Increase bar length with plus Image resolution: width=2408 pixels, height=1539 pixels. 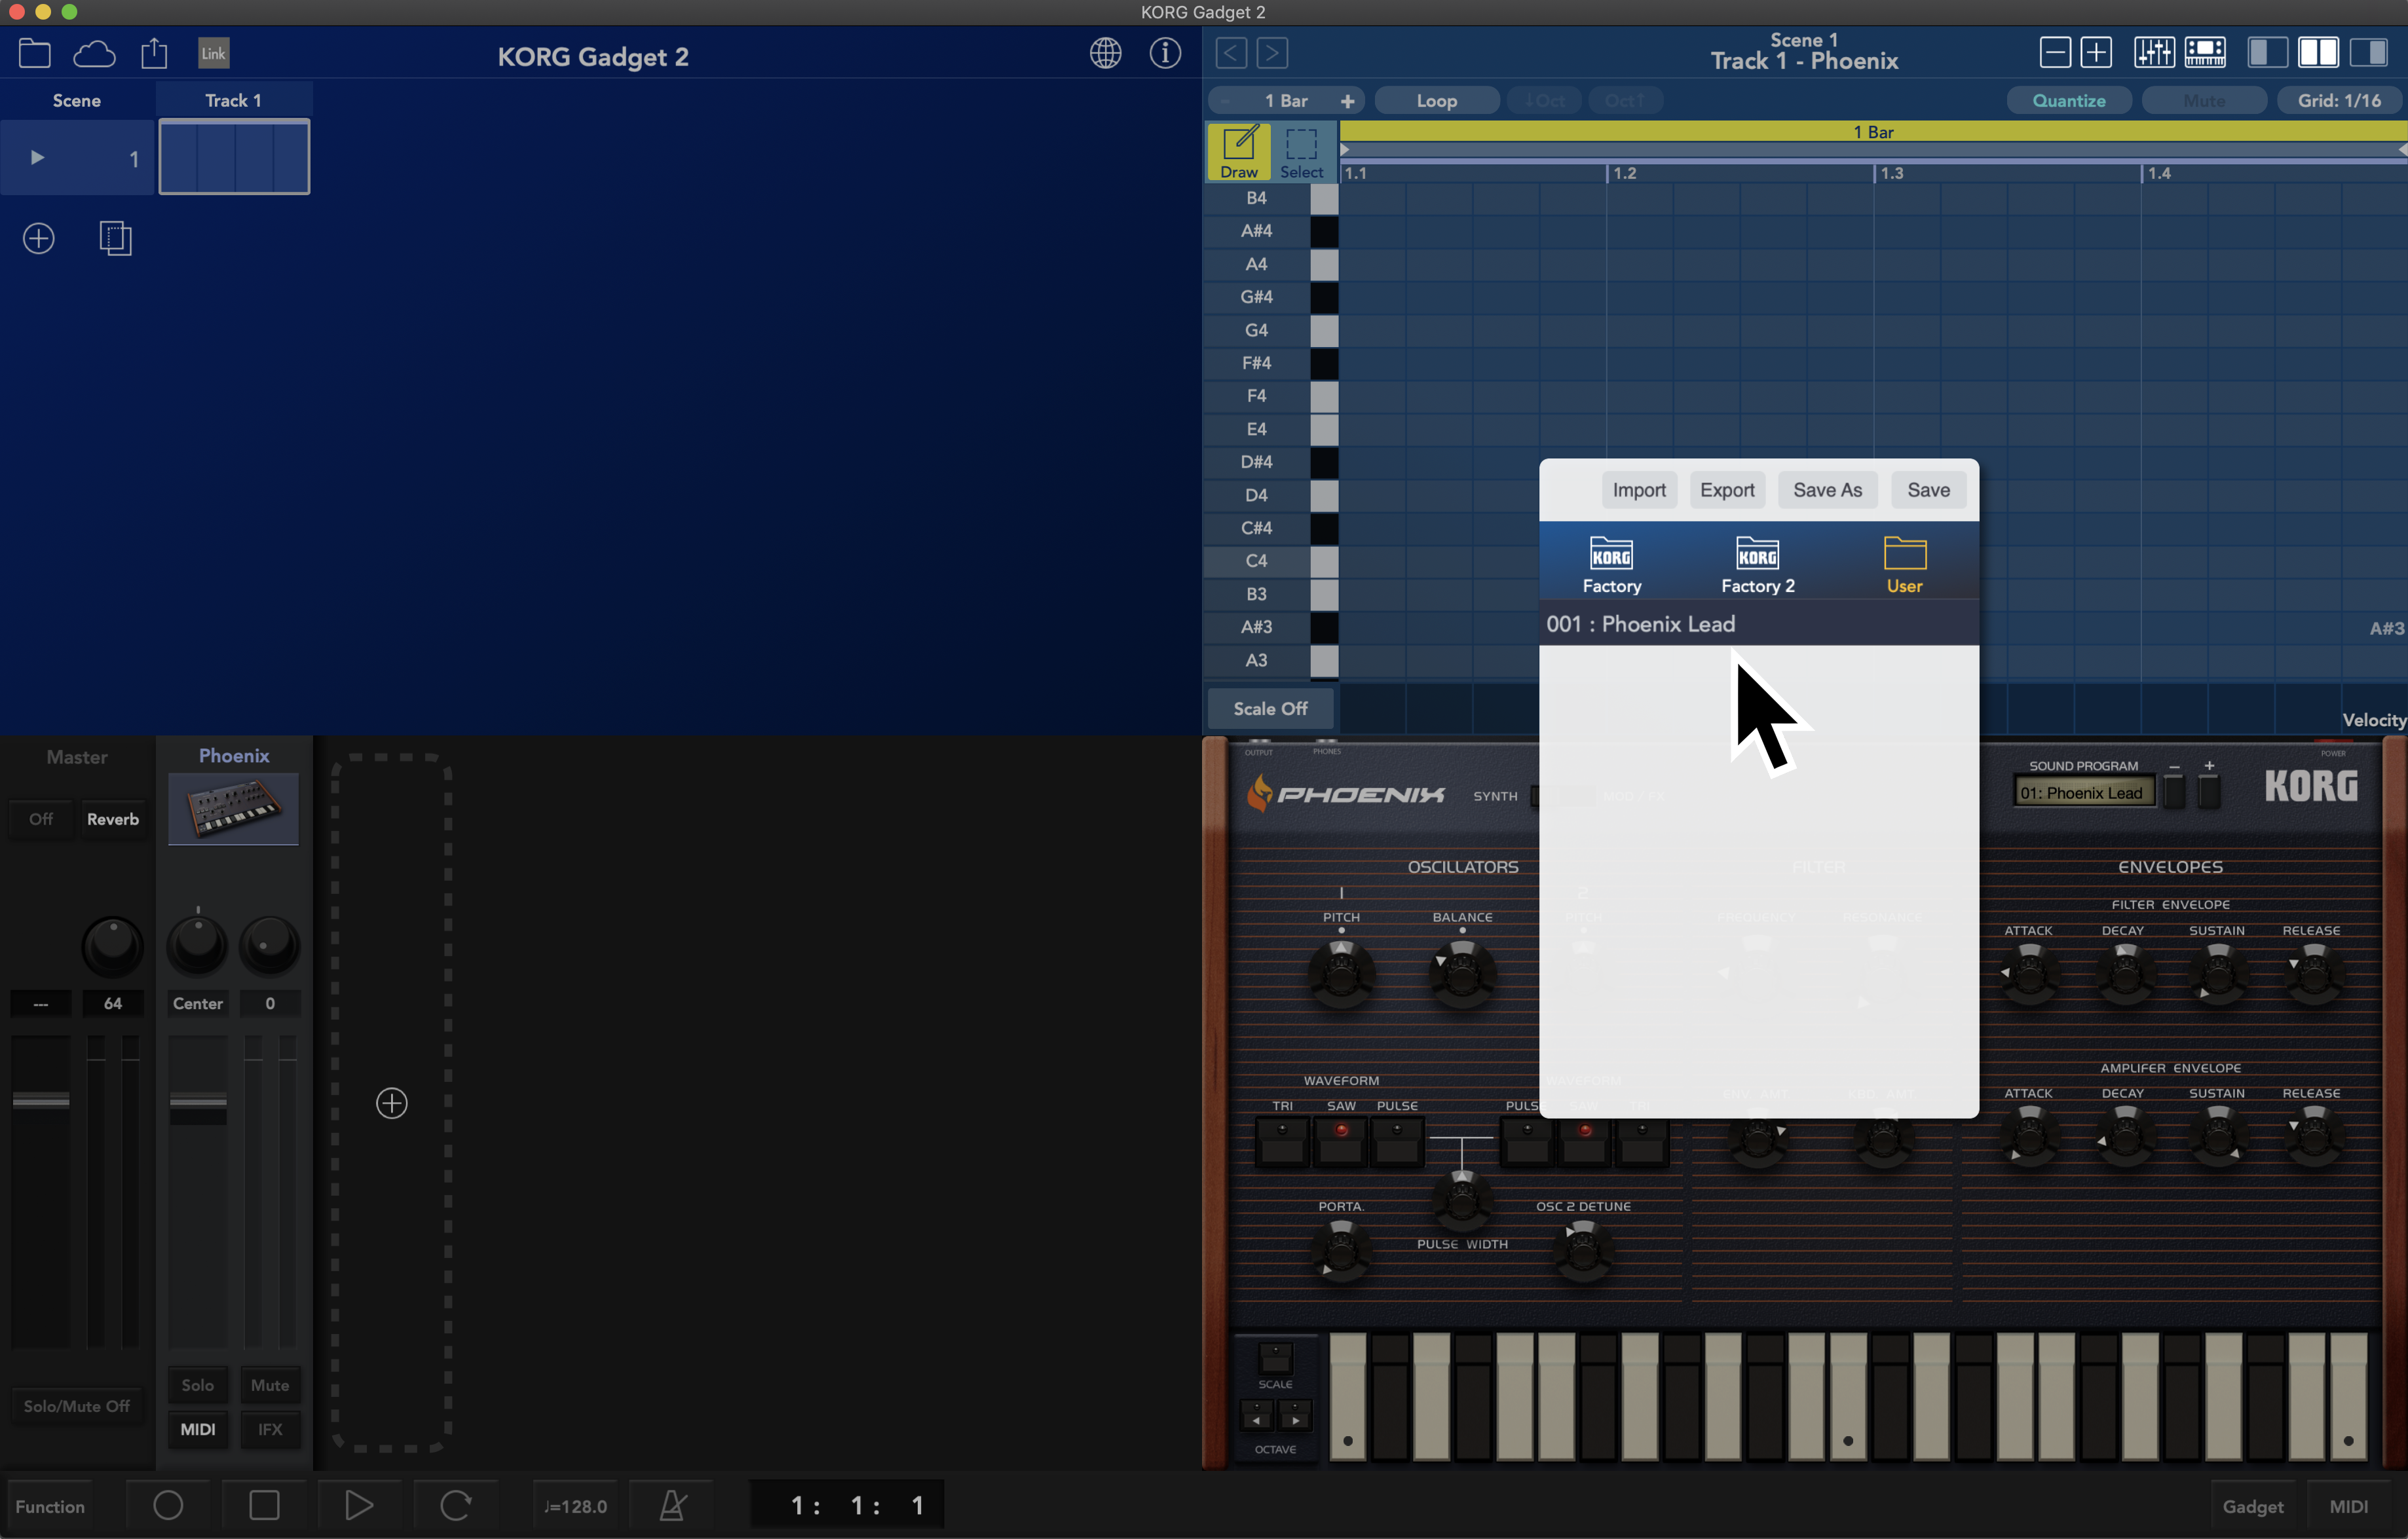1347,100
